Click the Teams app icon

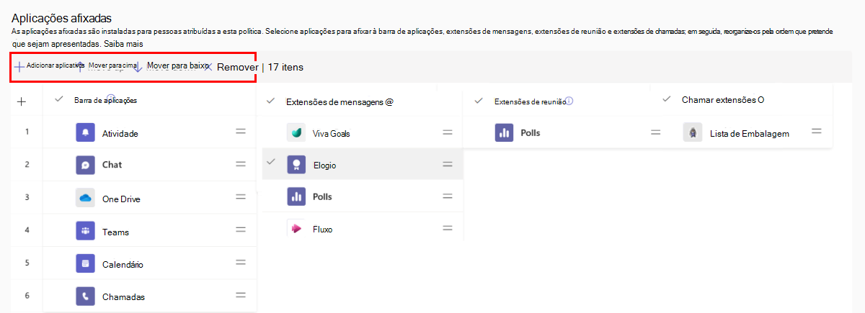(x=85, y=232)
